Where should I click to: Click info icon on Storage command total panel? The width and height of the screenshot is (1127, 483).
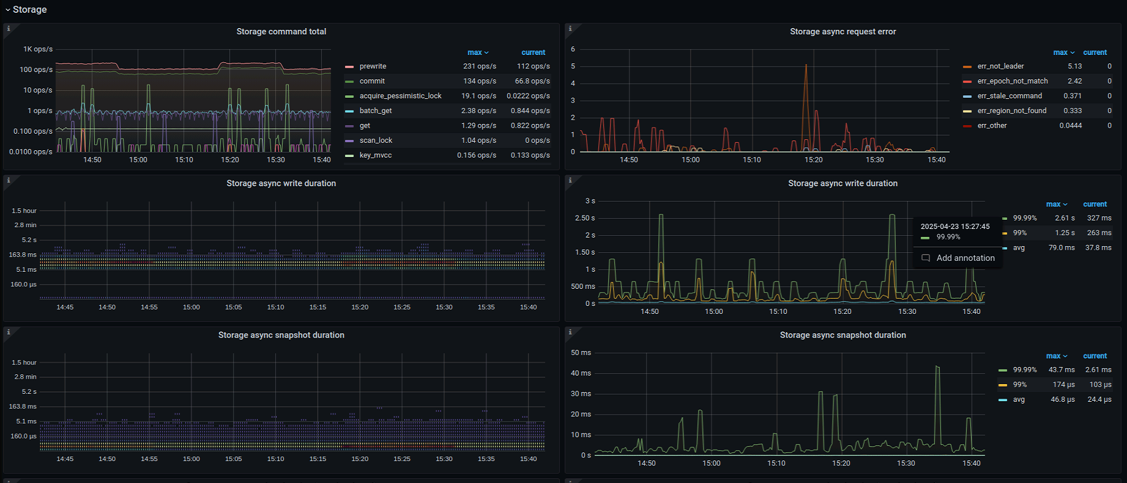point(9,29)
